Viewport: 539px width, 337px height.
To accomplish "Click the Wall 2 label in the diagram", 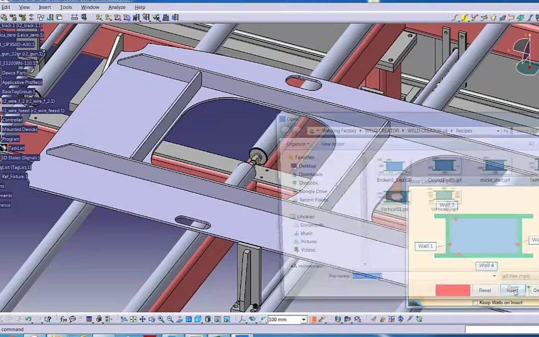I will click(447, 205).
